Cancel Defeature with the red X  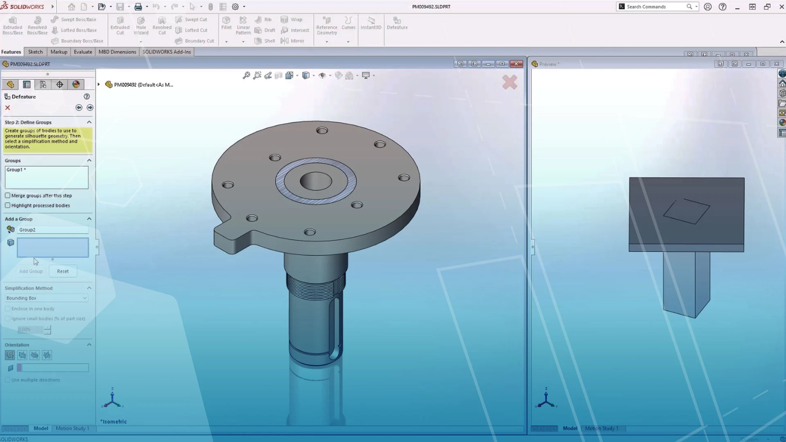pos(7,108)
